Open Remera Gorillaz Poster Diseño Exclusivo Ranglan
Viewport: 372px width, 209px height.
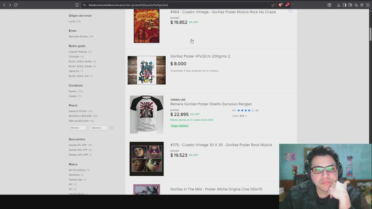(x=211, y=104)
